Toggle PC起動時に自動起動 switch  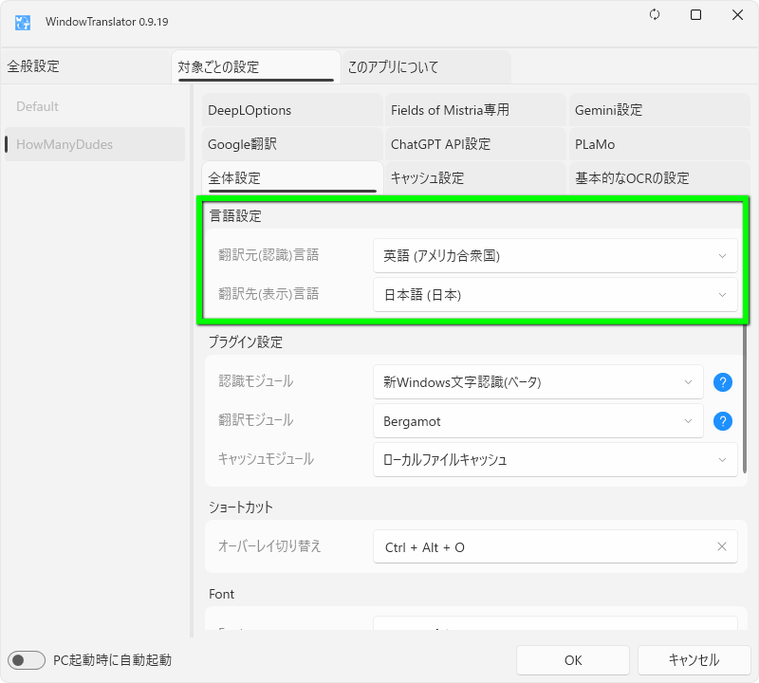point(27,660)
